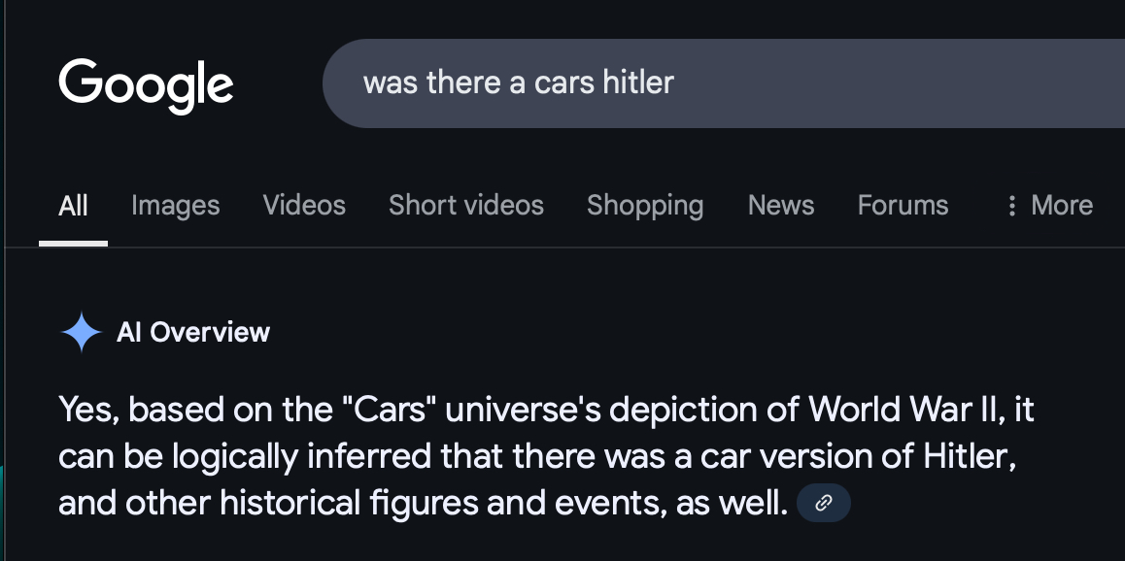Viewport: 1125px width, 561px height.
Task: Go to the Short videos tab
Action: coord(466,206)
